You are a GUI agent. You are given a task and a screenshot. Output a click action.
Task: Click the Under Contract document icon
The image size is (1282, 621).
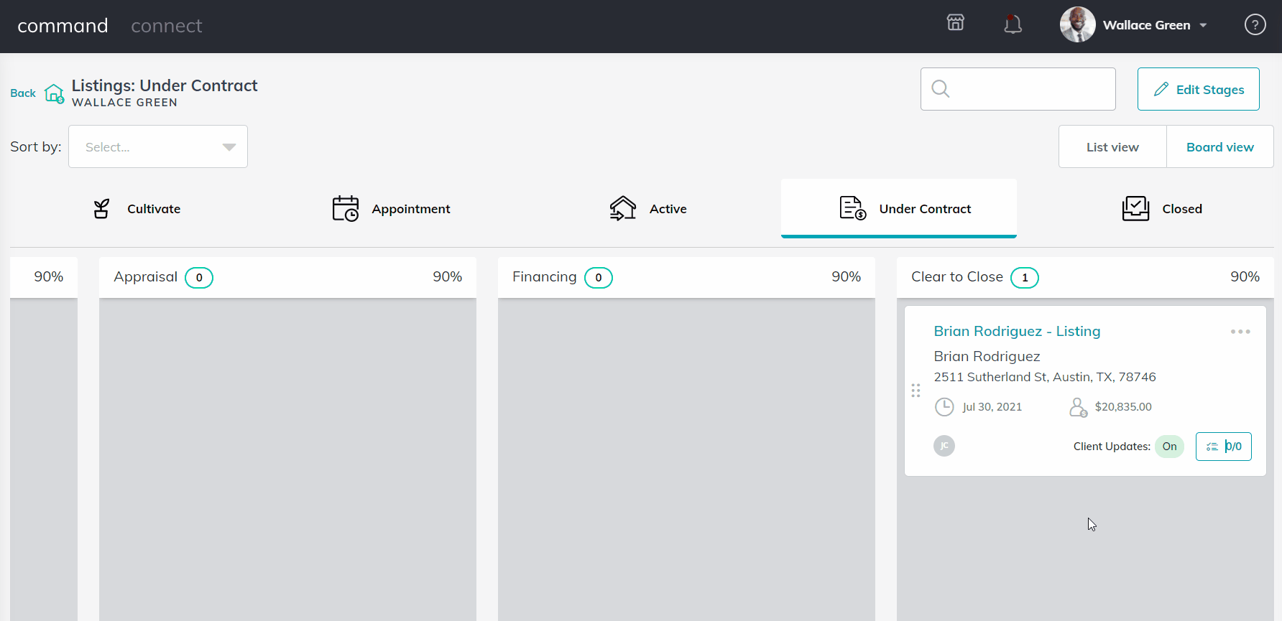[852, 208]
